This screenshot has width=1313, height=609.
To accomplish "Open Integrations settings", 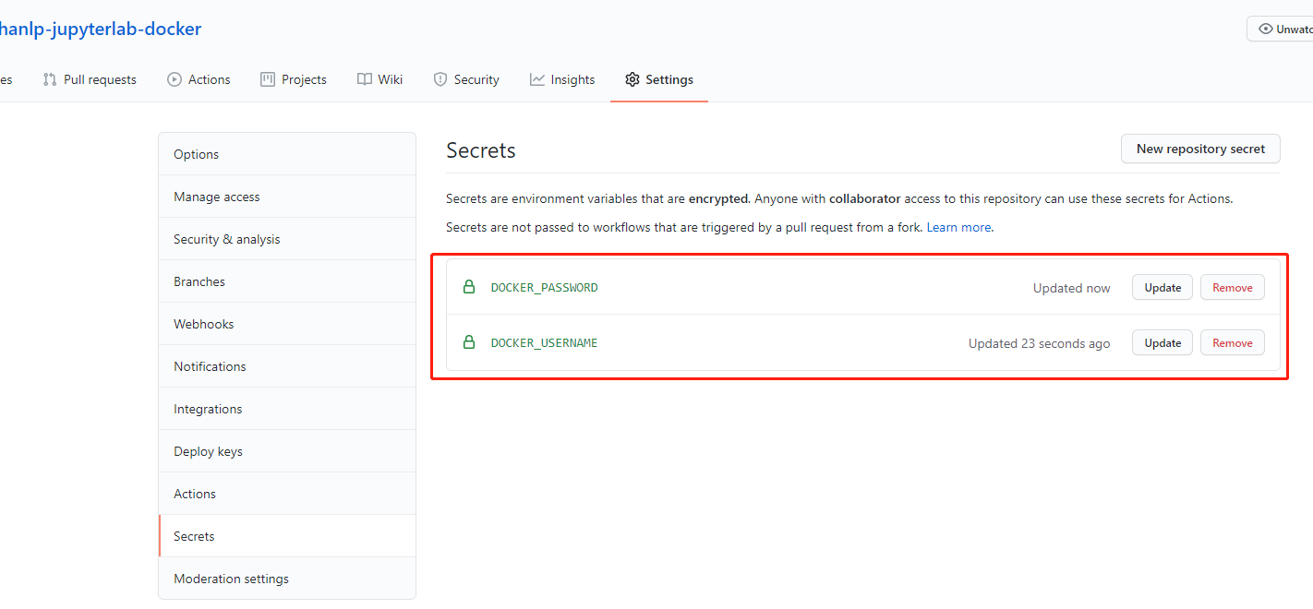I will (287, 409).
